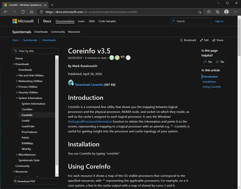The height and width of the screenshot is (189, 241).
Task: Click the white contributor avatar
Action: click(x=128, y=58)
